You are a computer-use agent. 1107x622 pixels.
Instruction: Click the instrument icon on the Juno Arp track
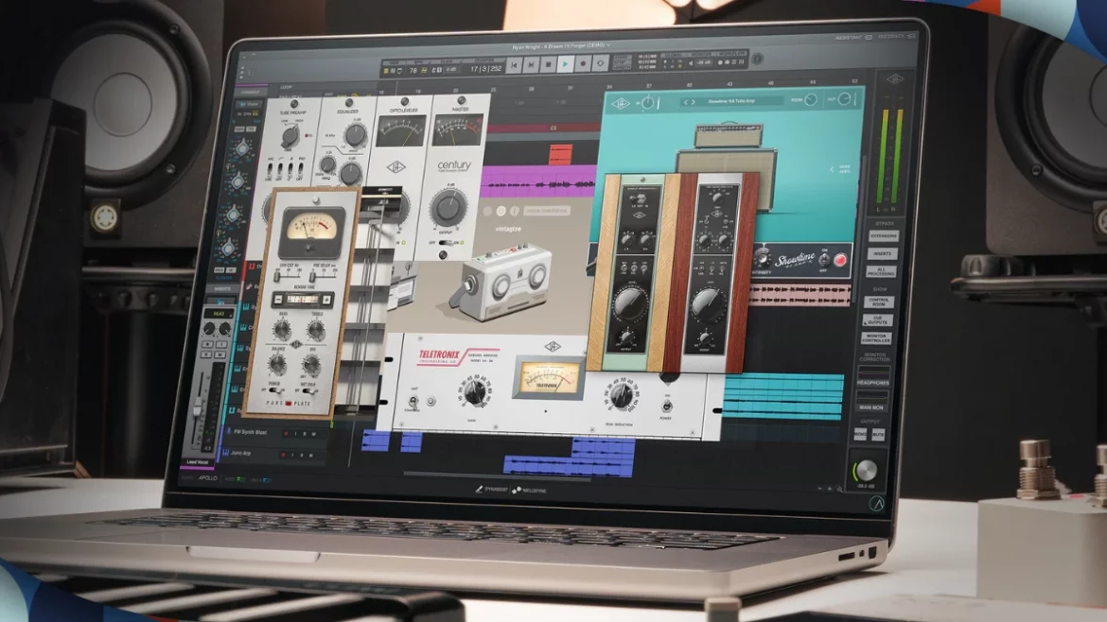click(x=228, y=454)
